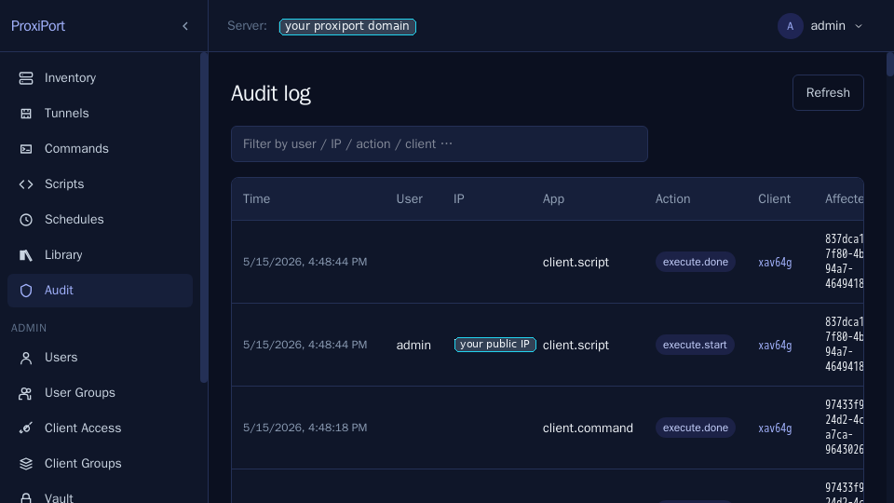Open xav64g client in first execute.done row
894x503 pixels.
pyautogui.click(x=775, y=263)
